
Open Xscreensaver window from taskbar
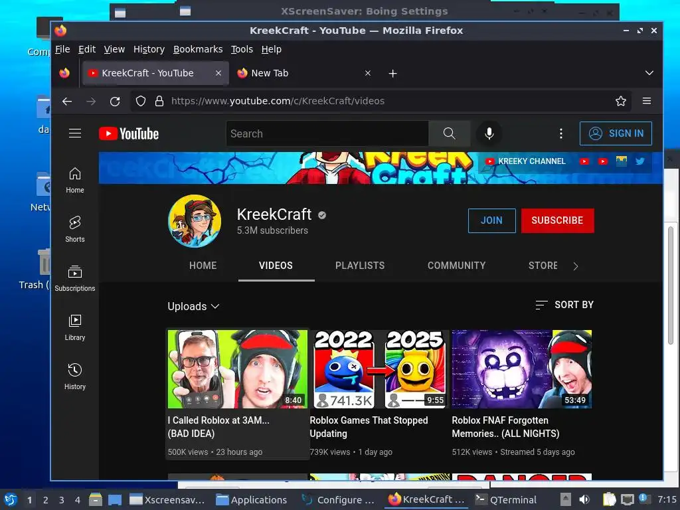(167, 499)
